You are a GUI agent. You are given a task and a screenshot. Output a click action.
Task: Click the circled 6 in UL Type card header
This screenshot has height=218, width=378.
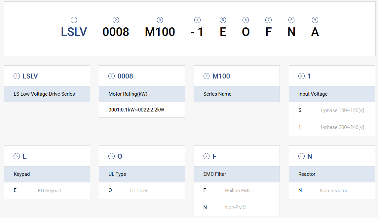tap(111, 156)
